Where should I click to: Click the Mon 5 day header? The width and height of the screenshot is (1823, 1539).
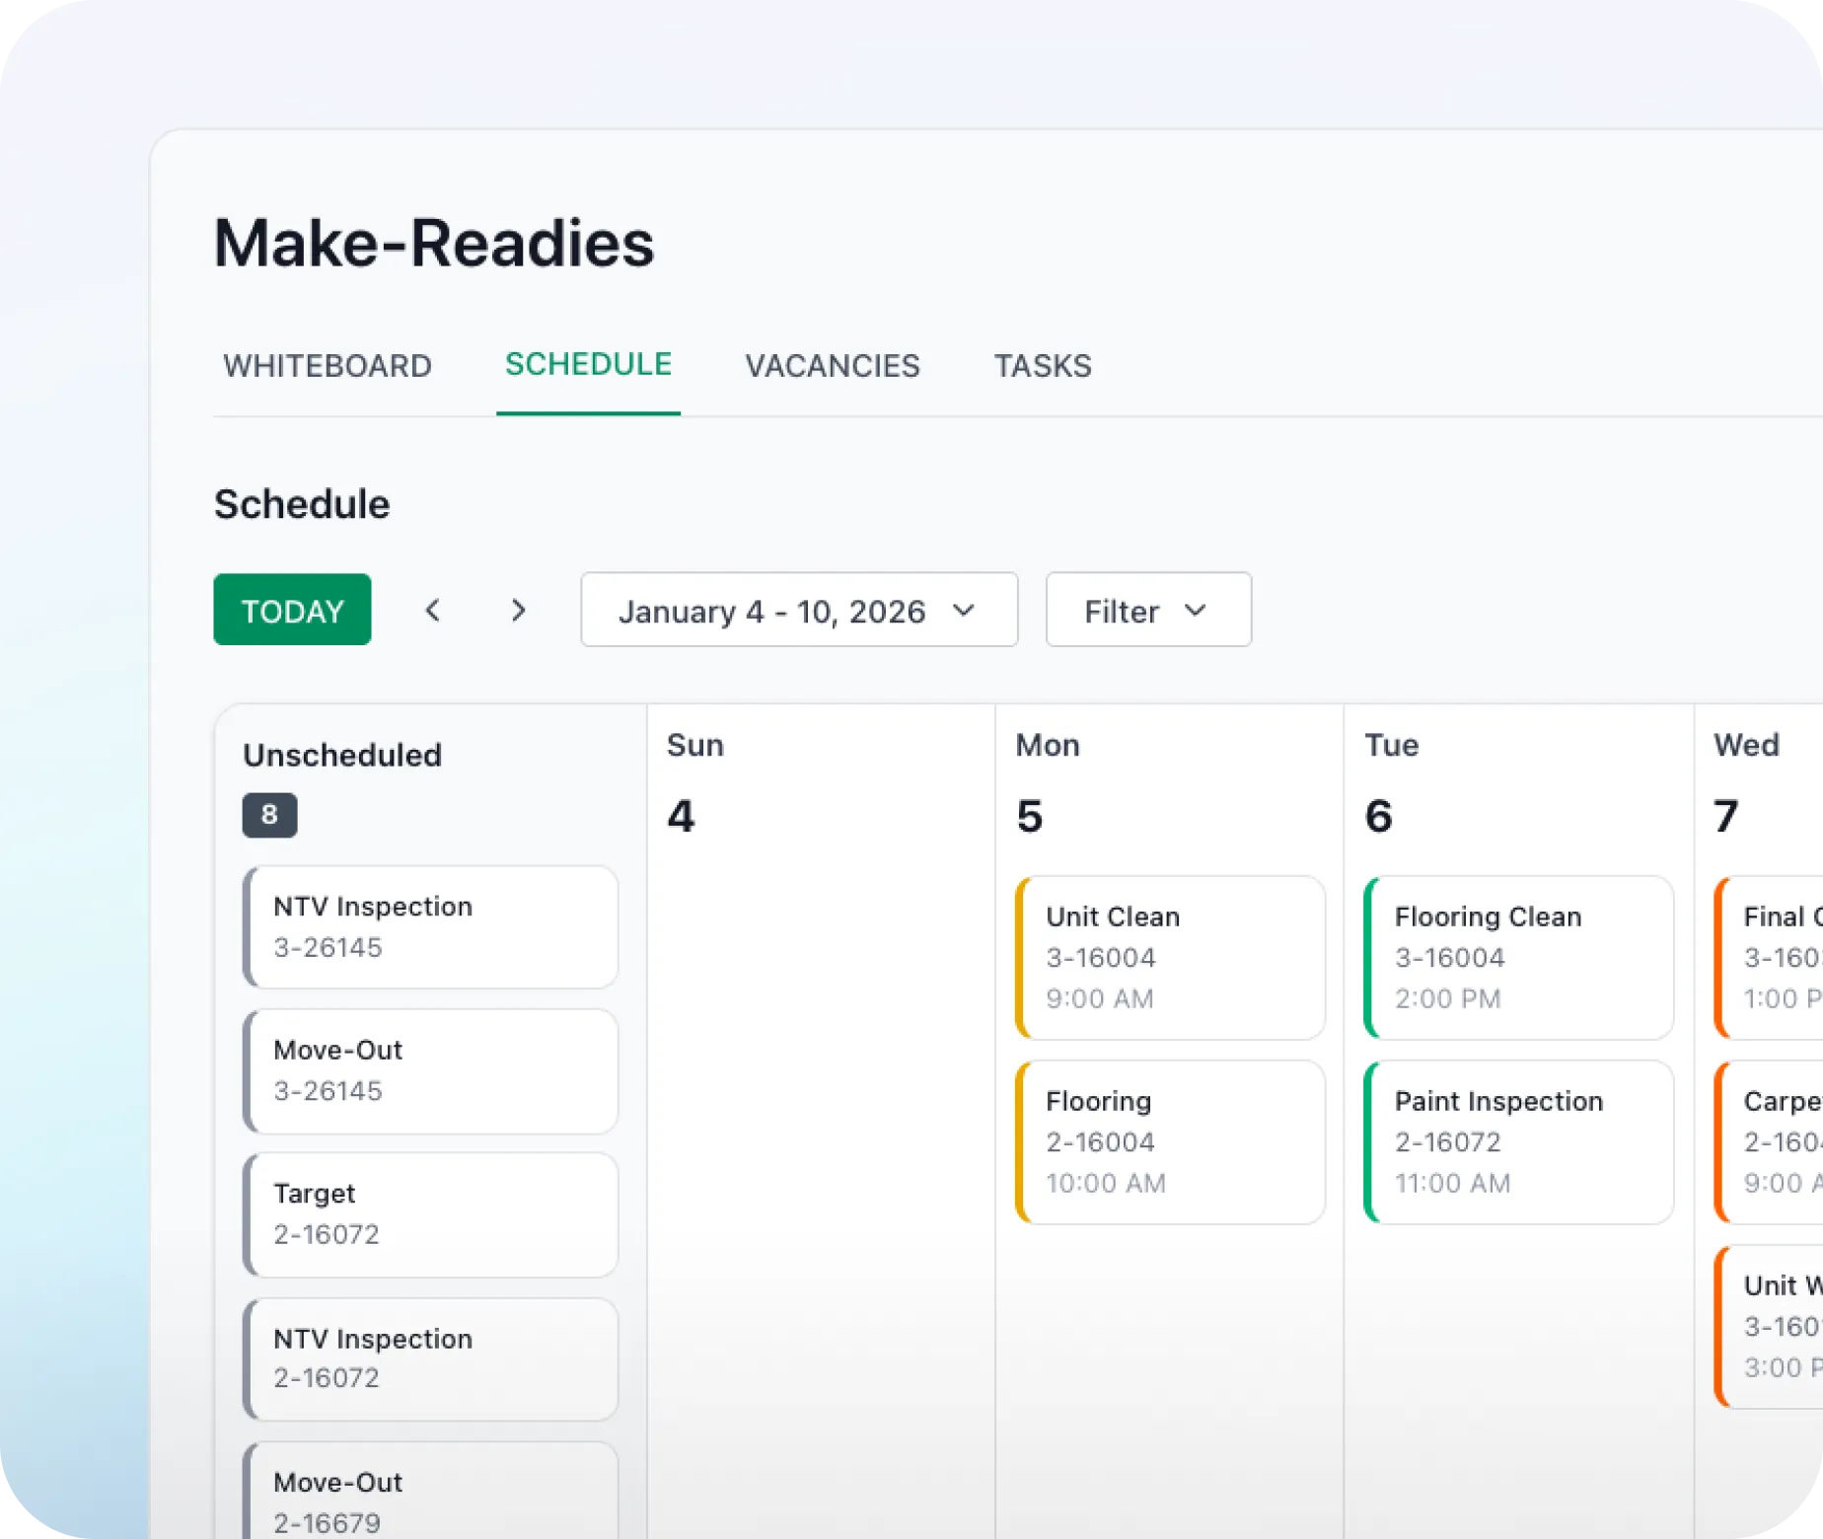click(1048, 783)
